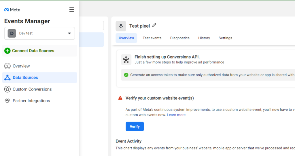The height and width of the screenshot is (156, 295).
Task: Click the search field above data sources
Action: click(x=92, y=26)
